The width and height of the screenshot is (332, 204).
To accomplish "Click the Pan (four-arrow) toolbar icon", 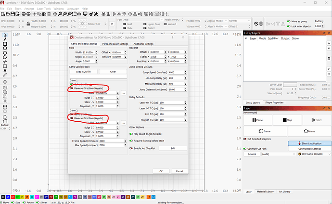I will point(55,14).
